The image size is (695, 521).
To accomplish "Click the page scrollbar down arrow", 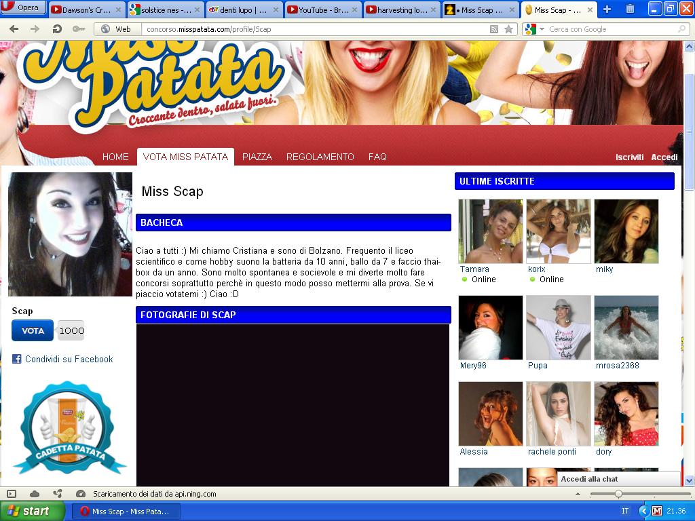I will (690, 480).
